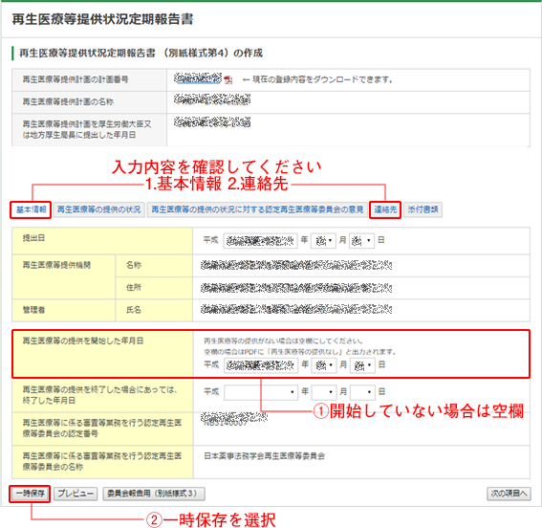Expand the 提出日 year dropdown
This screenshot has width=542, height=528.
pyautogui.click(x=261, y=241)
